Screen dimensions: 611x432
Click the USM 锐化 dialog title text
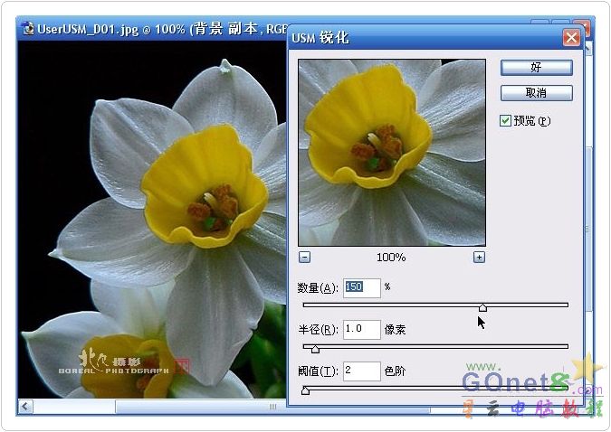(x=320, y=38)
